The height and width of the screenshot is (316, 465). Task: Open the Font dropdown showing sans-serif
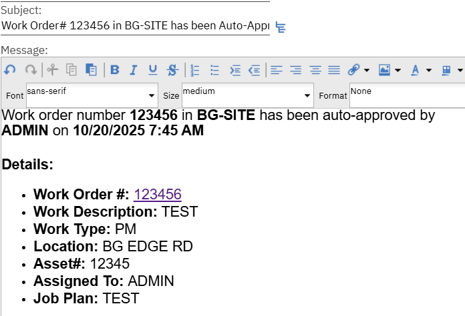[x=92, y=95]
